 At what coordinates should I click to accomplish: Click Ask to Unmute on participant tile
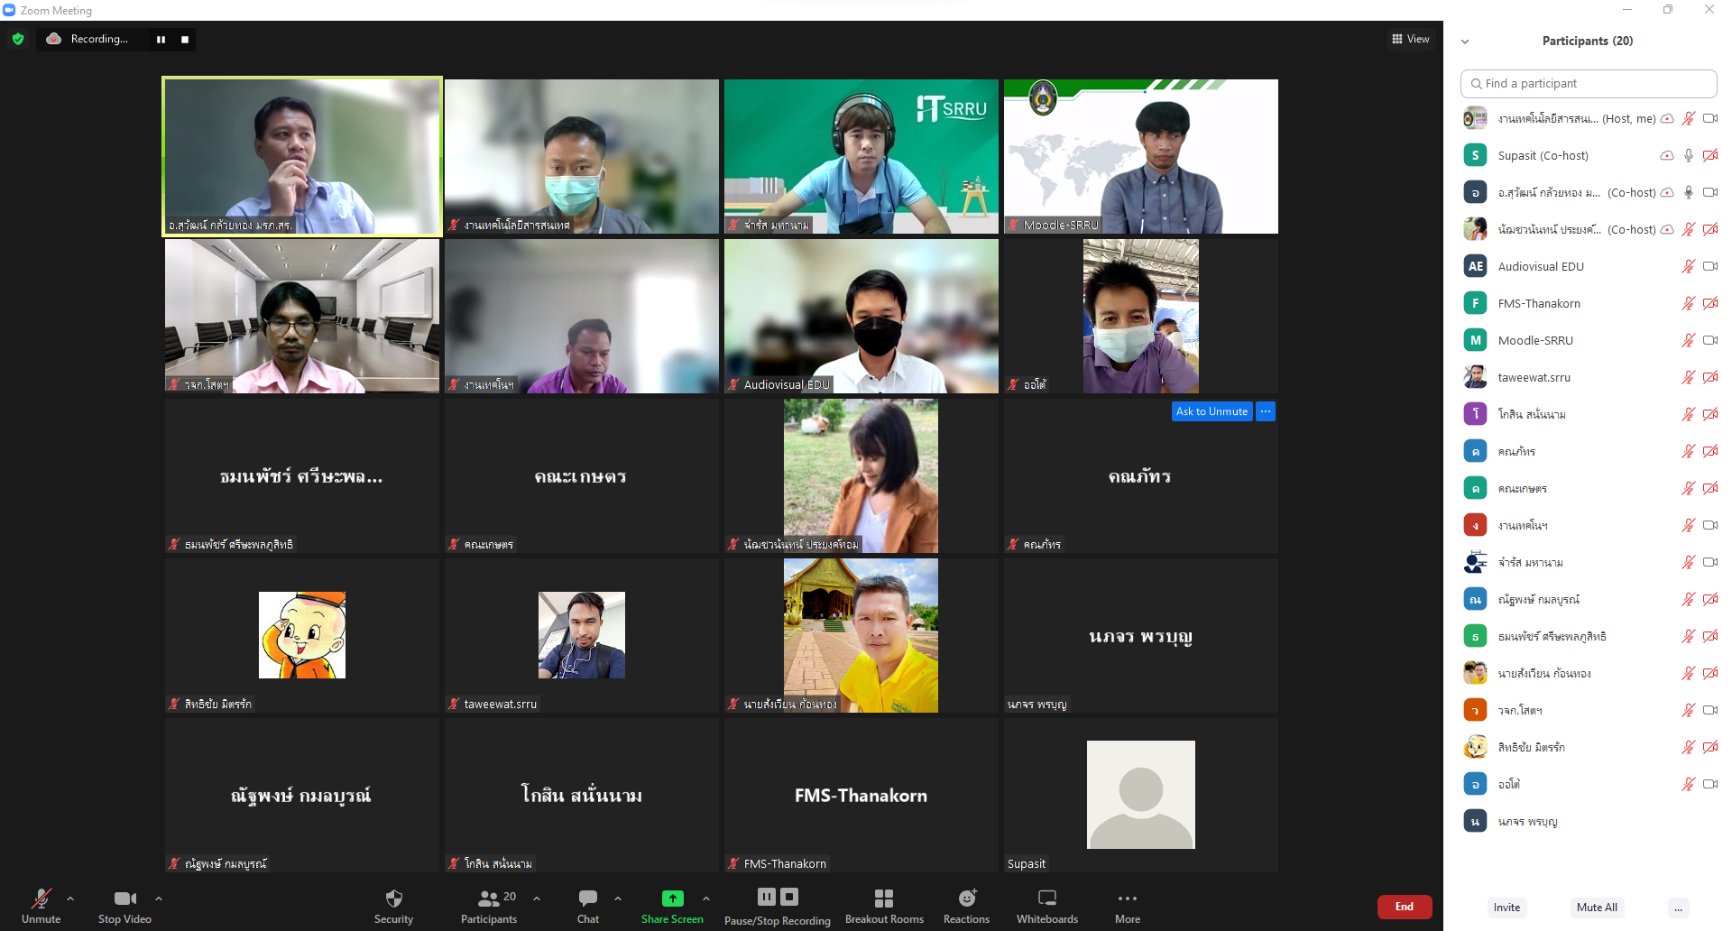point(1211,411)
